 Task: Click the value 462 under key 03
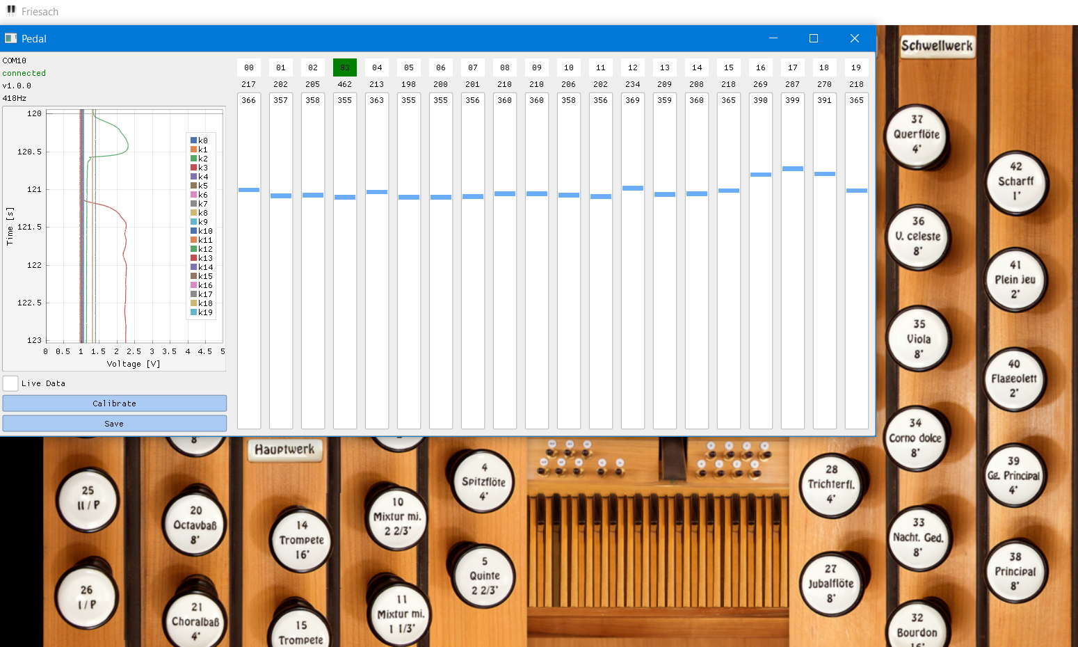[345, 84]
